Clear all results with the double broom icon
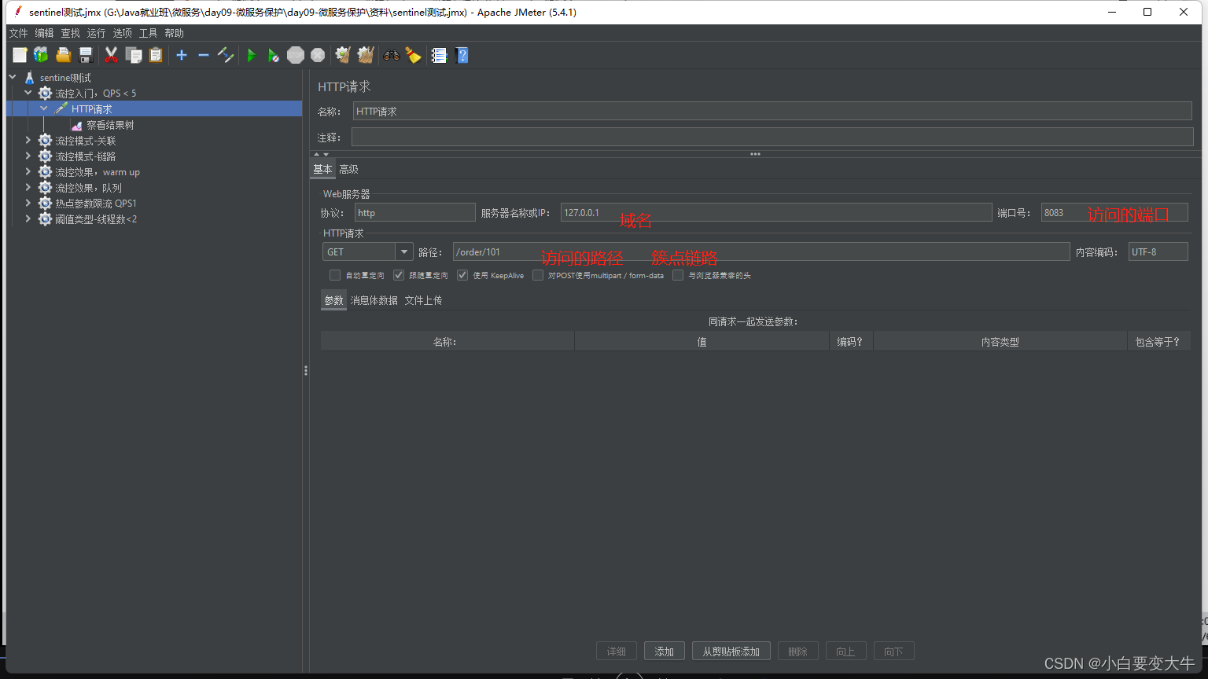Screen dimensions: 1208x679 coord(366,55)
